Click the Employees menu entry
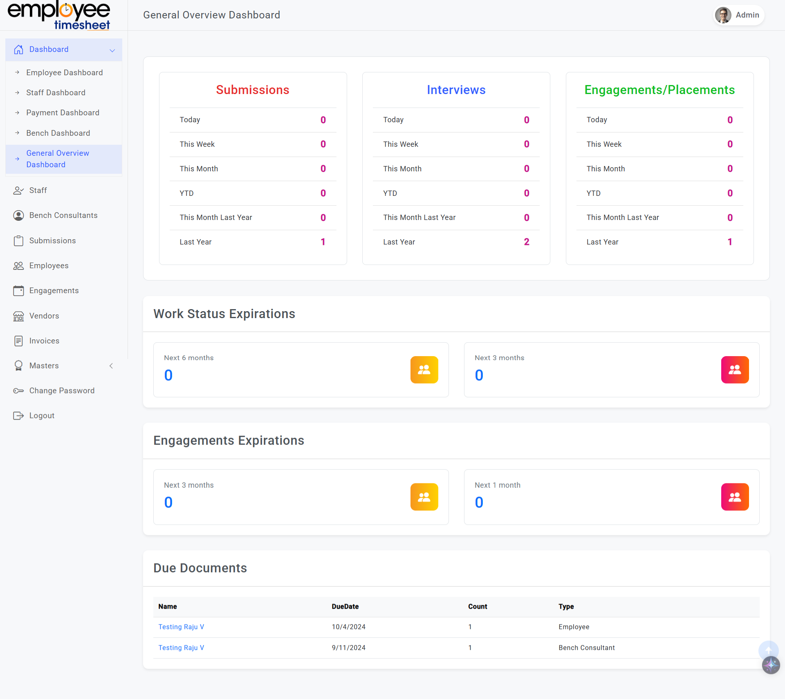Image resolution: width=785 pixels, height=700 pixels. tap(49, 266)
